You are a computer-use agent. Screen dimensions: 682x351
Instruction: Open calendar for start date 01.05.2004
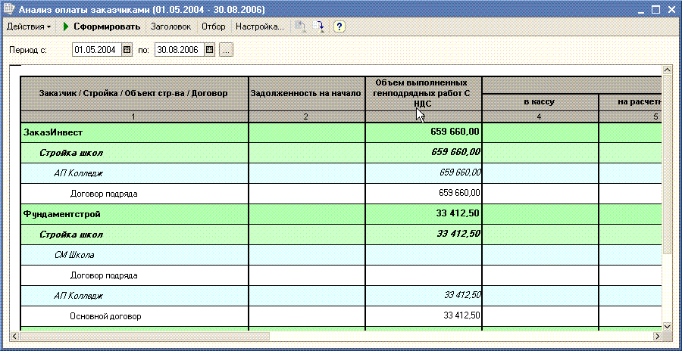(x=127, y=50)
